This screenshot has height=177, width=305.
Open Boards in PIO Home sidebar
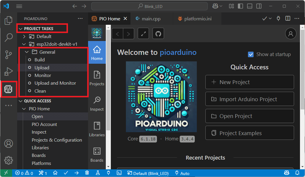pos(97,155)
